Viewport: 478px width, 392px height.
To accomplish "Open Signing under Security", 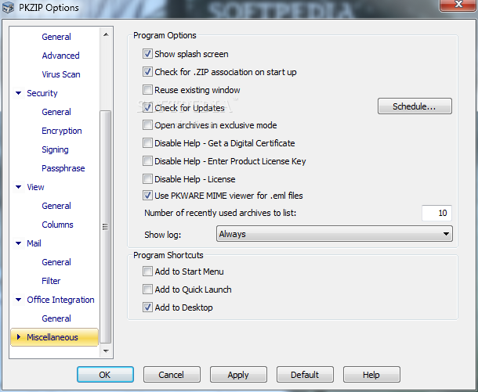I will [x=55, y=149].
